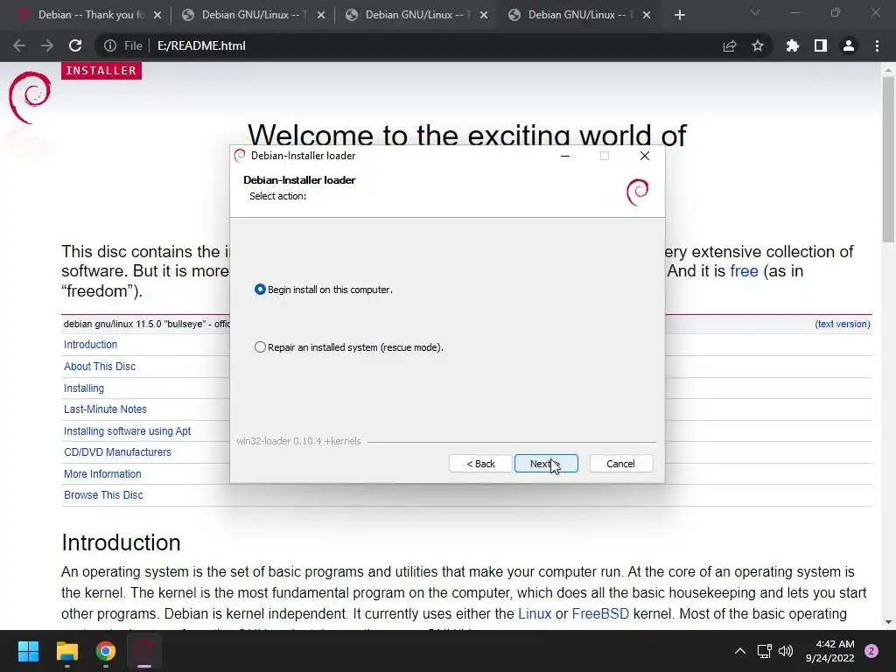This screenshot has width=896, height=672.
Task: Open the Chrome three-dot menu
Action: (877, 45)
